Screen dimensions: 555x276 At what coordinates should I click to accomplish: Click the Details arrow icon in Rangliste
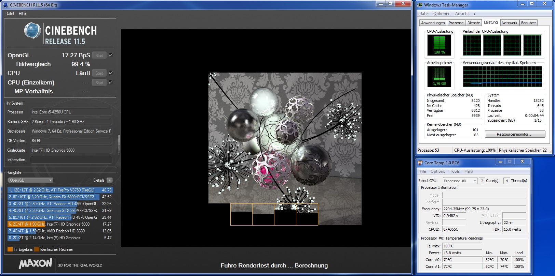tap(110, 180)
